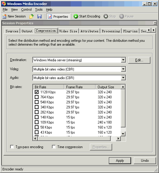Sort by Frame Rate column header
The image size is (159, 173).
(x=80, y=87)
